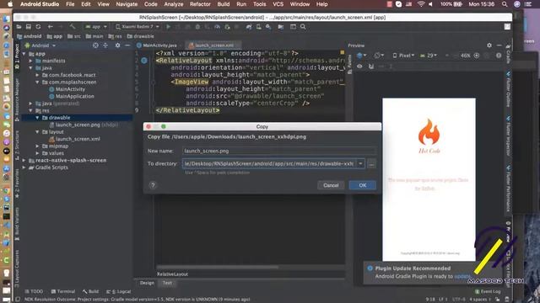Click the Apple menu icon
Image resolution: width=540 pixels, height=303 pixels.
[10, 4]
